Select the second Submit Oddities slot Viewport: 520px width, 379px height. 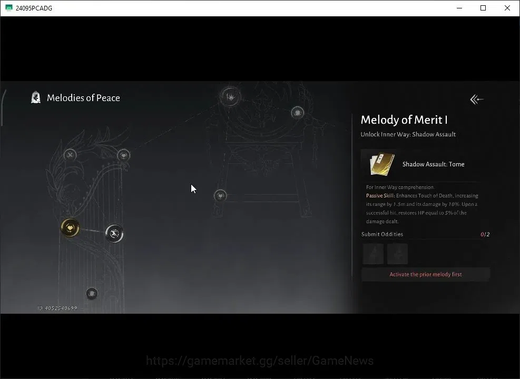pyautogui.click(x=397, y=254)
